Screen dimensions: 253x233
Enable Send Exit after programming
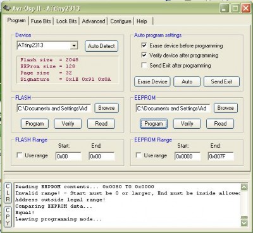pos(144,65)
